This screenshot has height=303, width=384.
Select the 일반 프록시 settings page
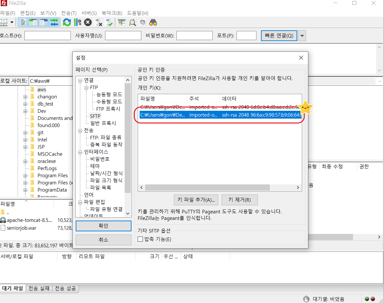(x=103, y=123)
